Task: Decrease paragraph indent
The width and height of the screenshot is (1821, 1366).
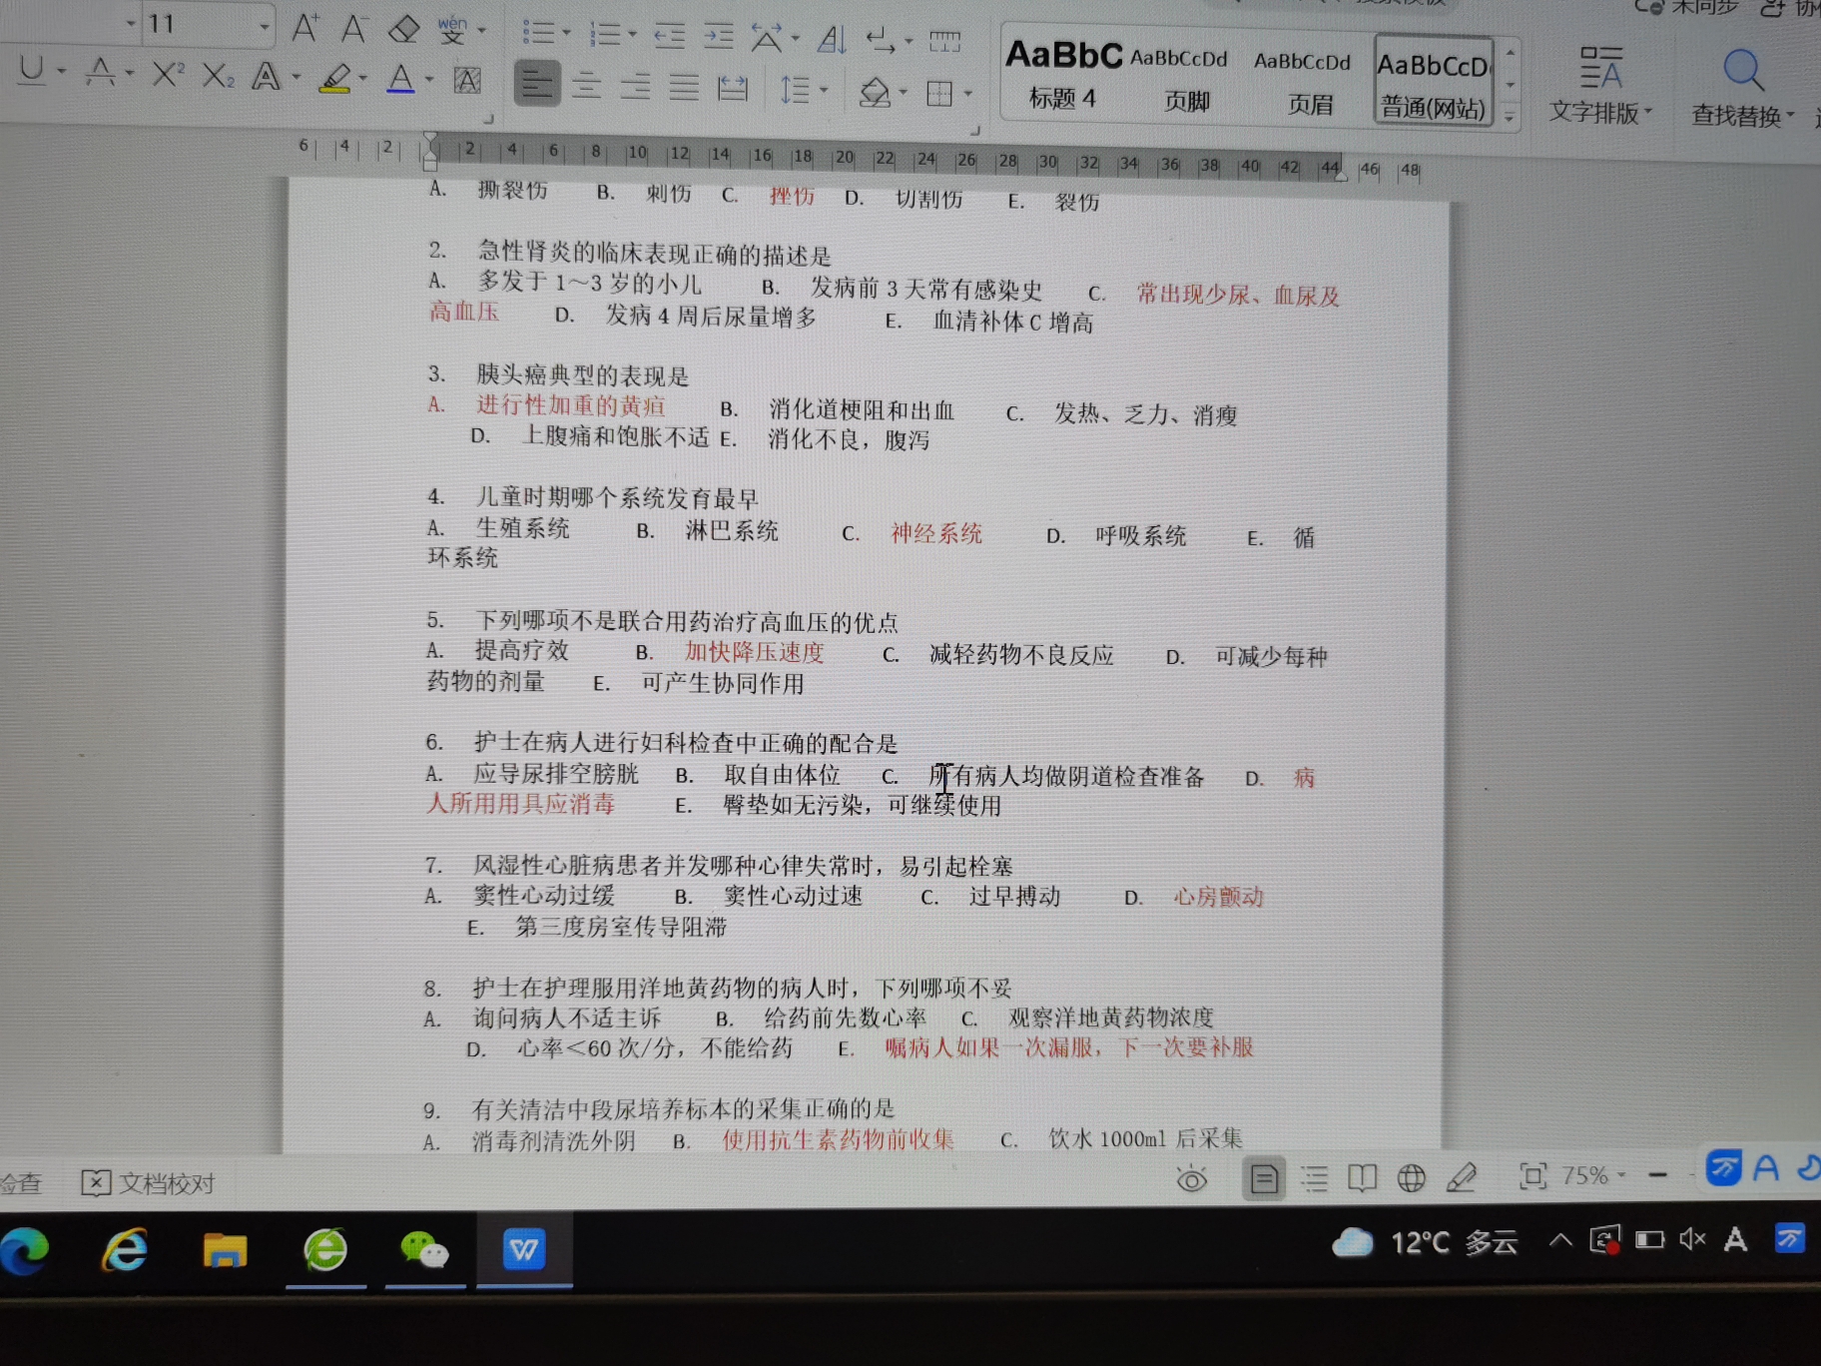Action: point(669,37)
